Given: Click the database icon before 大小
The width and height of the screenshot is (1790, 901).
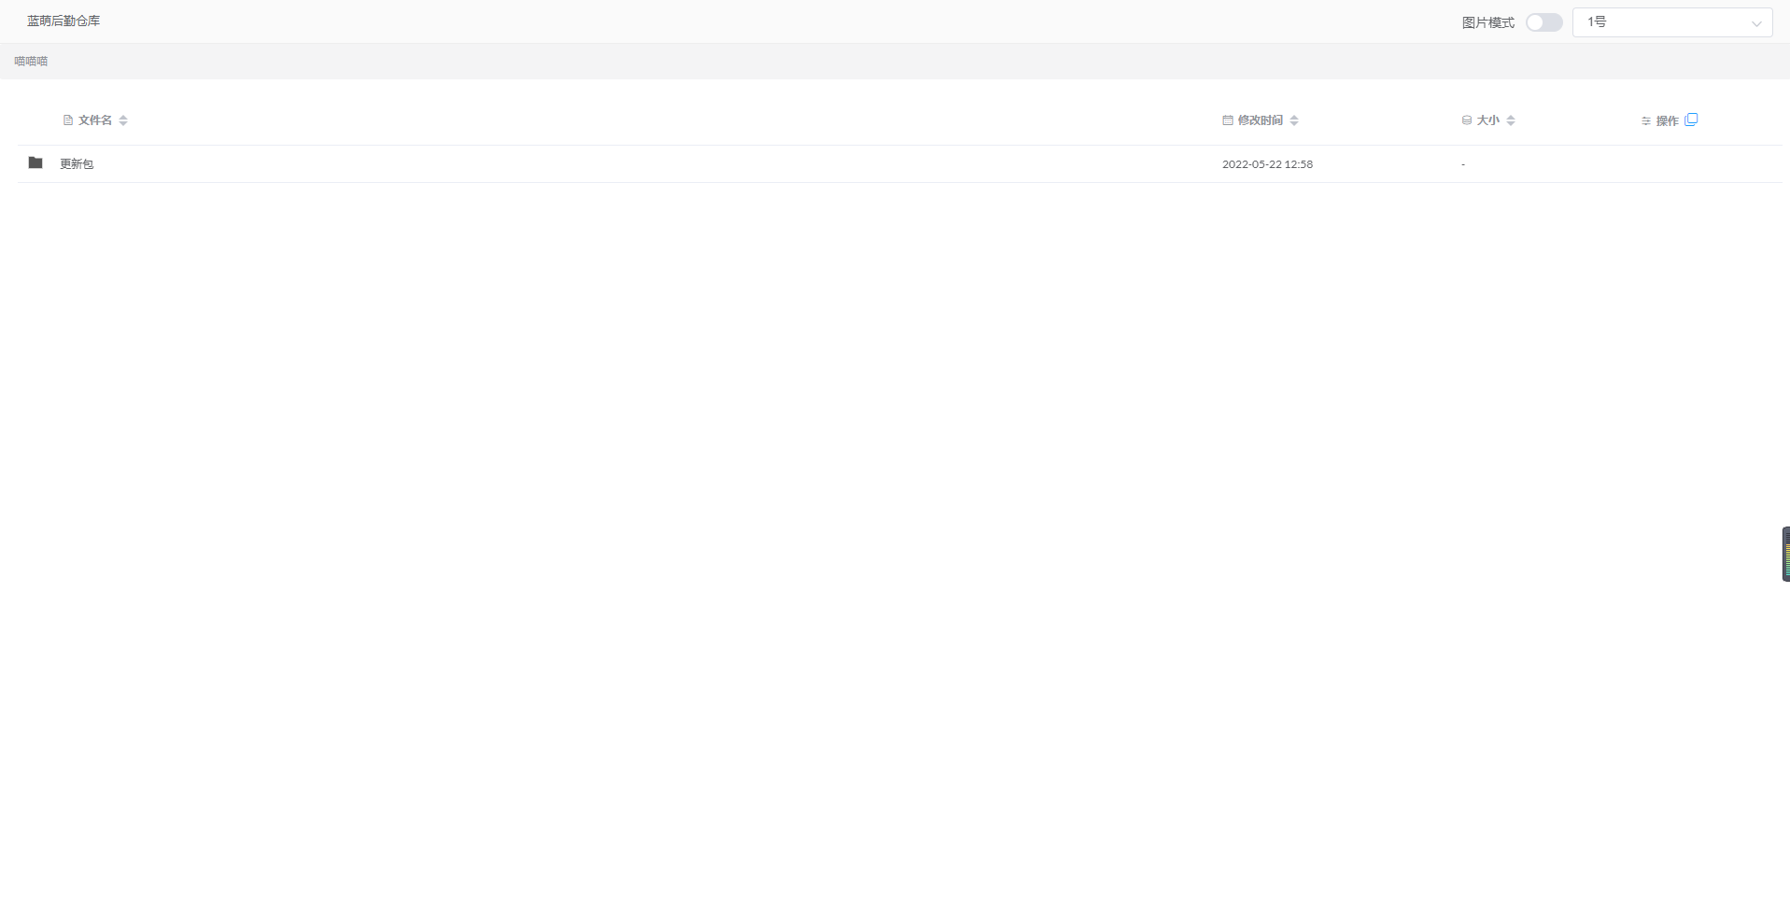Looking at the screenshot, I should [1467, 120].
